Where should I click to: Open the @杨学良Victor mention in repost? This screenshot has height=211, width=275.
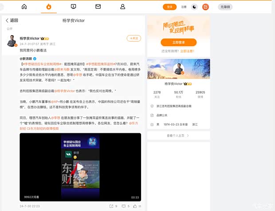[x=65, y=91]
